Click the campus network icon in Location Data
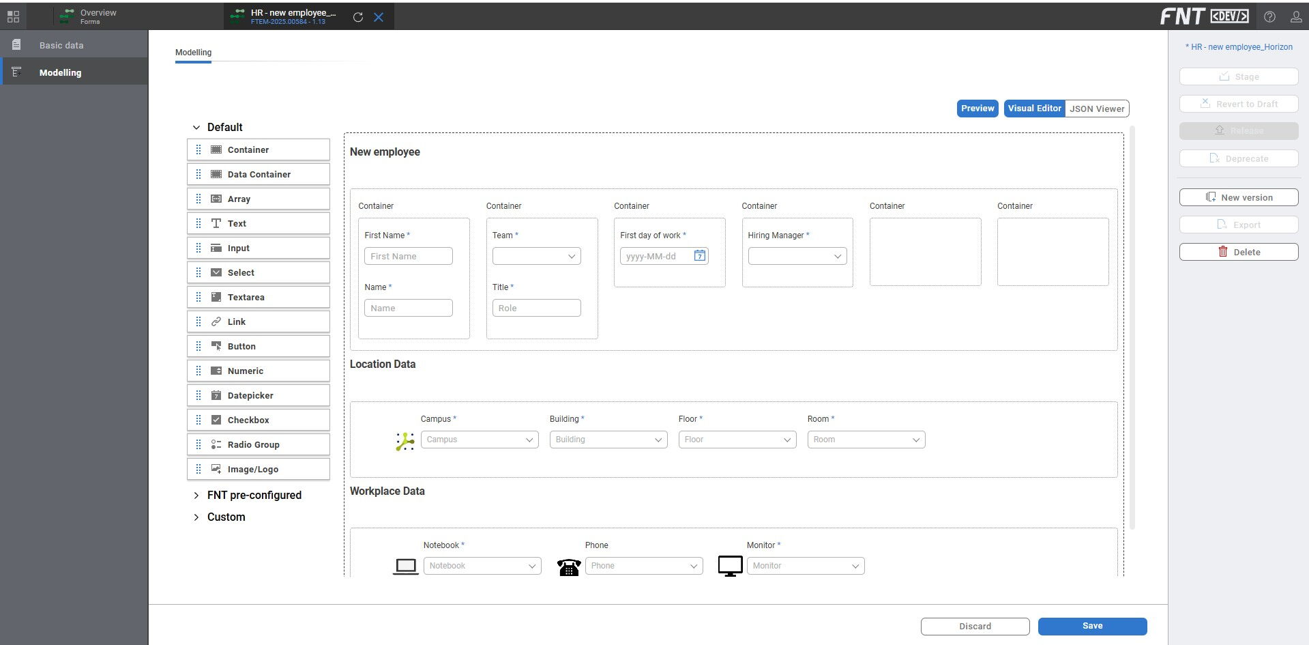Image resolution: width=1309 pixels, height=645 pixels. 405,442
